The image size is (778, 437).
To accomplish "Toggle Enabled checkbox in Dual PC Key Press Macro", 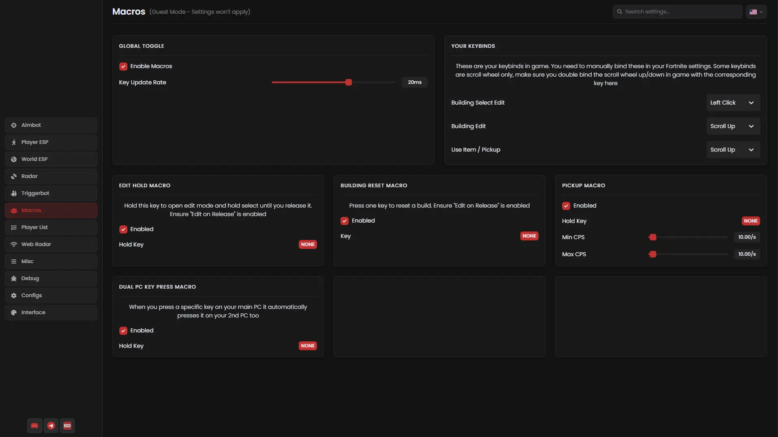I will [x=123, y=331].
